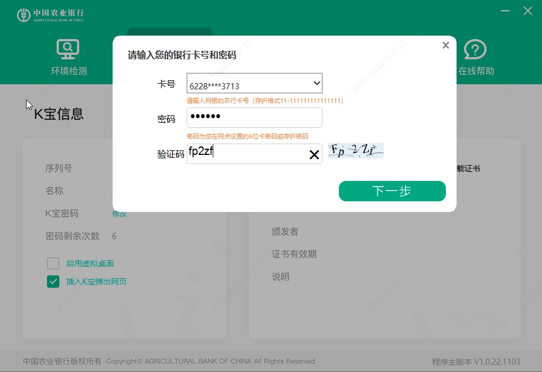This screenshot has width=542, height=372.
Task: Click the 插入K宝弹出网页 label text
Action: coord(96,282)
